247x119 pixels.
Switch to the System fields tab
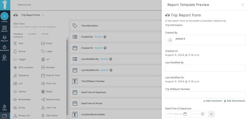[32, 34]
